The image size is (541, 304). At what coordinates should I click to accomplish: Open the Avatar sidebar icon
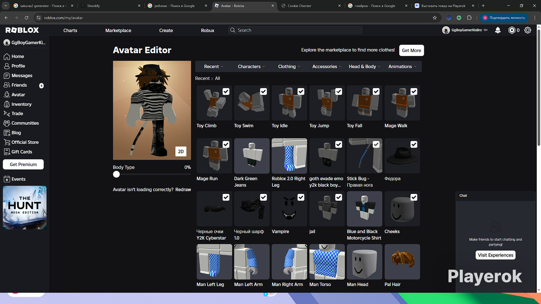[x=7, y=95]
